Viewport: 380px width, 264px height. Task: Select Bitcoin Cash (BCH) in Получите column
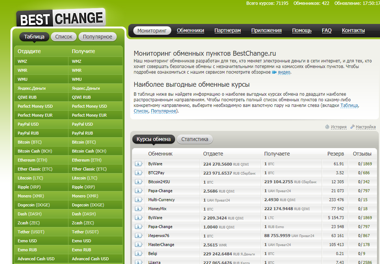(96, 151)
